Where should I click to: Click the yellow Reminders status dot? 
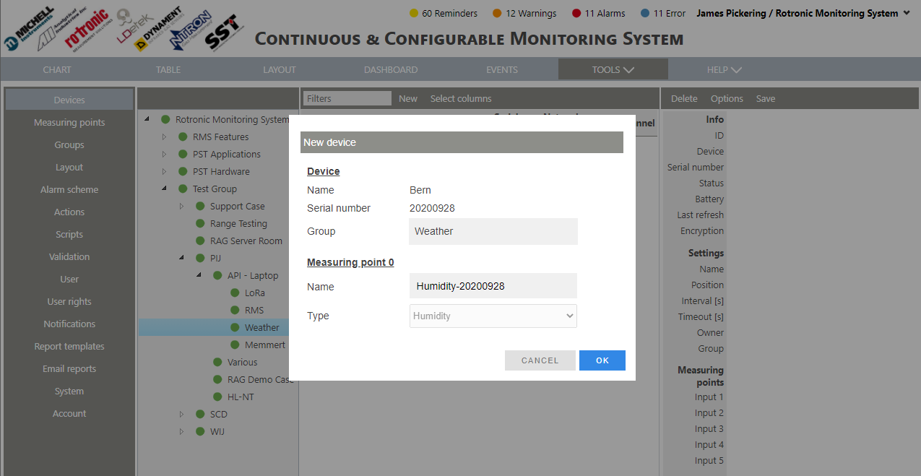[x=414, y=13]
